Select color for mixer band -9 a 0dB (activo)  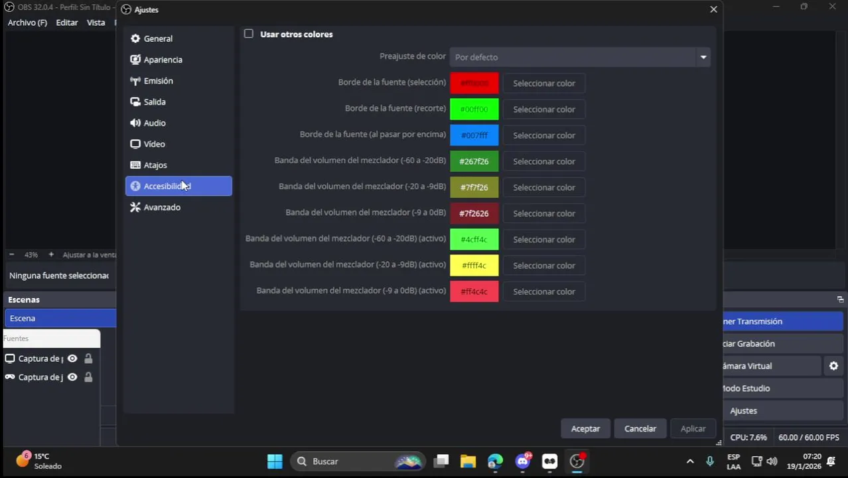(544, 291)
